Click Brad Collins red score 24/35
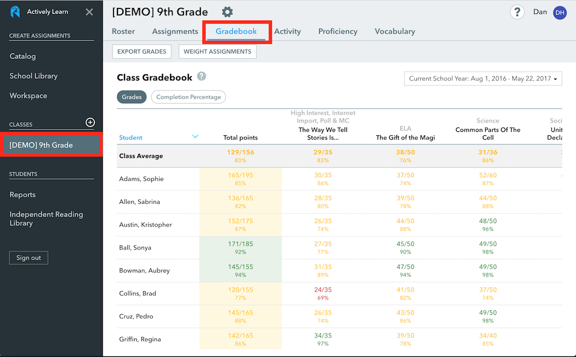Viewport: 576px width, 357px height. pos(323,290)
